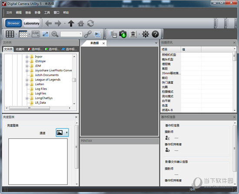Viewport: 239px width, 194px height.
Task: Select the 未选择 document tab
Action: [x=94, y=43]
